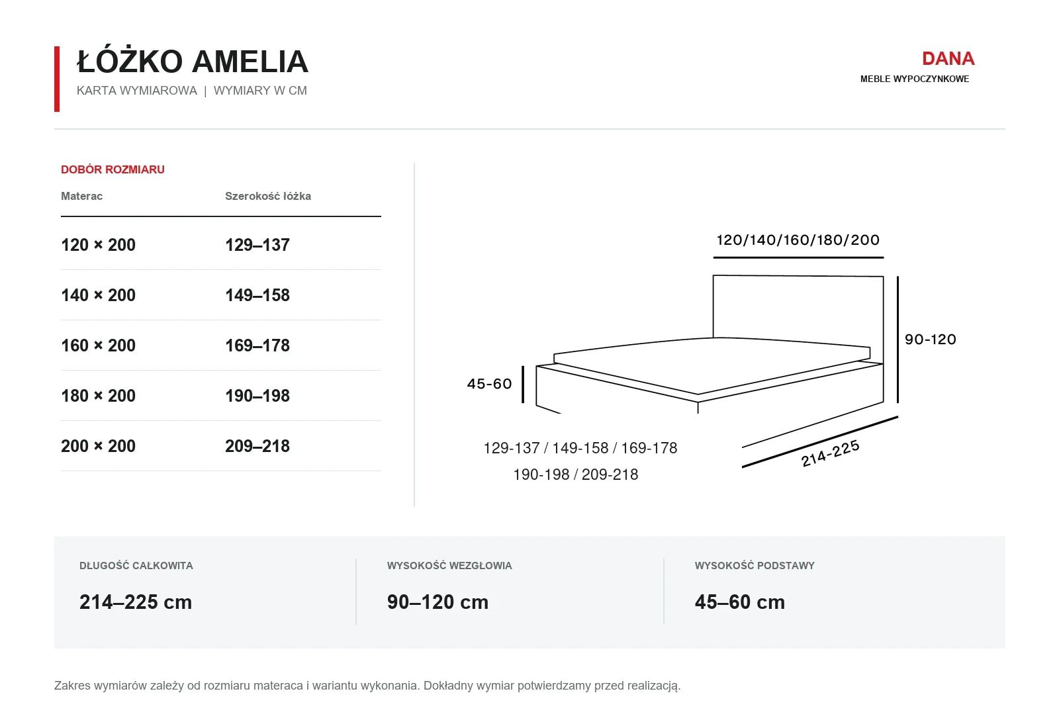Click the 214-225 length label on diagram
The width and height of the screenshot is (1059, 728).
(830, 453)
